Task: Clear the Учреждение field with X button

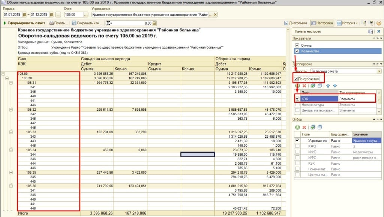Action: pyautogui.click(x=214, y=15)
